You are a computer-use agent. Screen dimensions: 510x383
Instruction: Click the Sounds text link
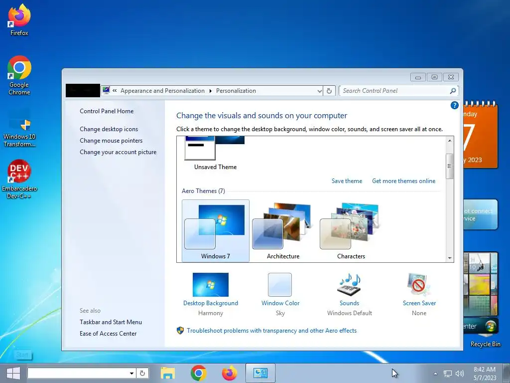point(349,303)
